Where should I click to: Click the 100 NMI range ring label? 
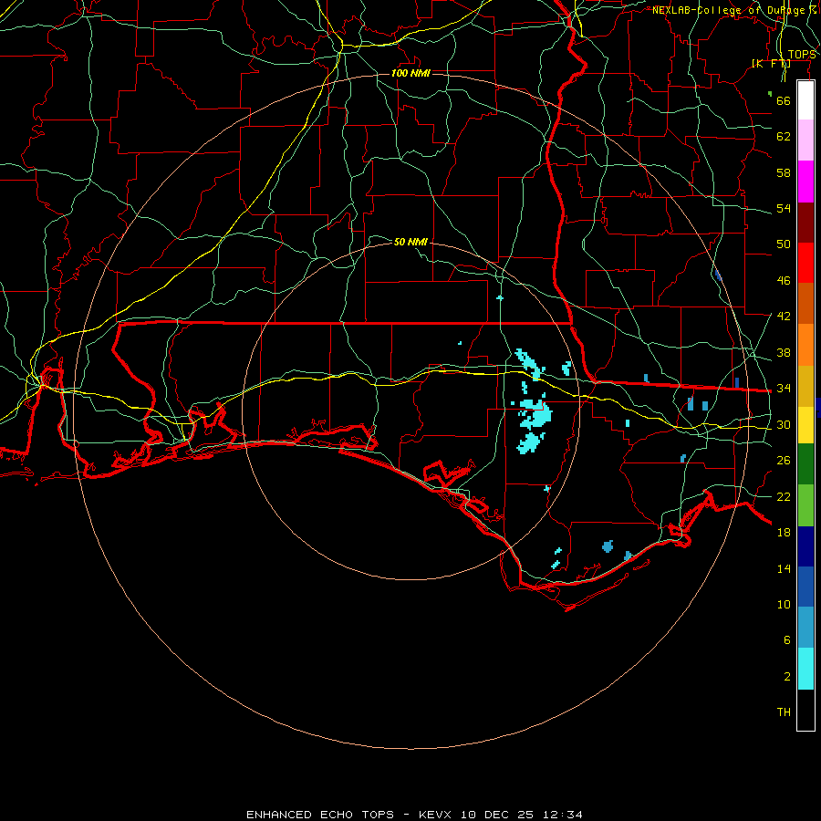tap(410, 73)
